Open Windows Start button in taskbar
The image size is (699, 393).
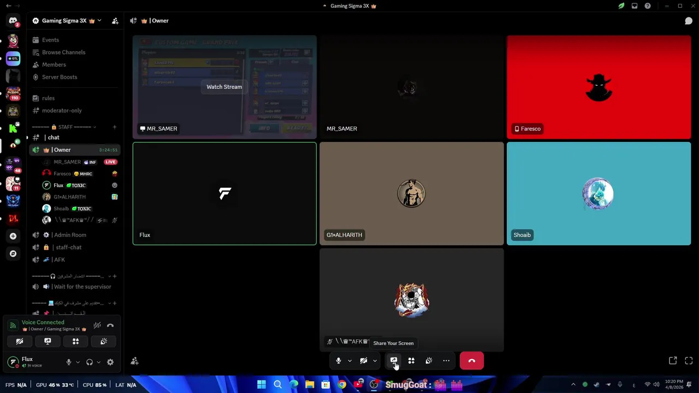click(261, 385)
